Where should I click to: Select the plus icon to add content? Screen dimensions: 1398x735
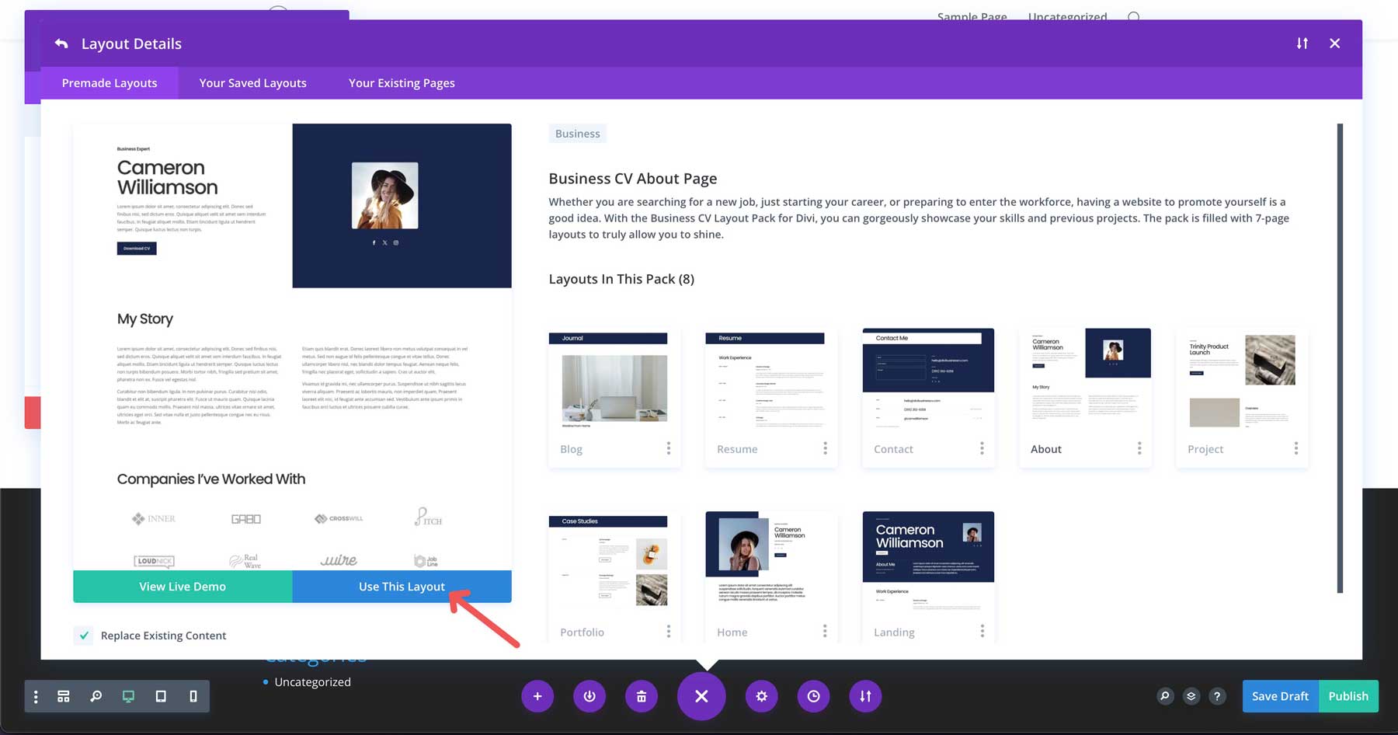(537, 696)
